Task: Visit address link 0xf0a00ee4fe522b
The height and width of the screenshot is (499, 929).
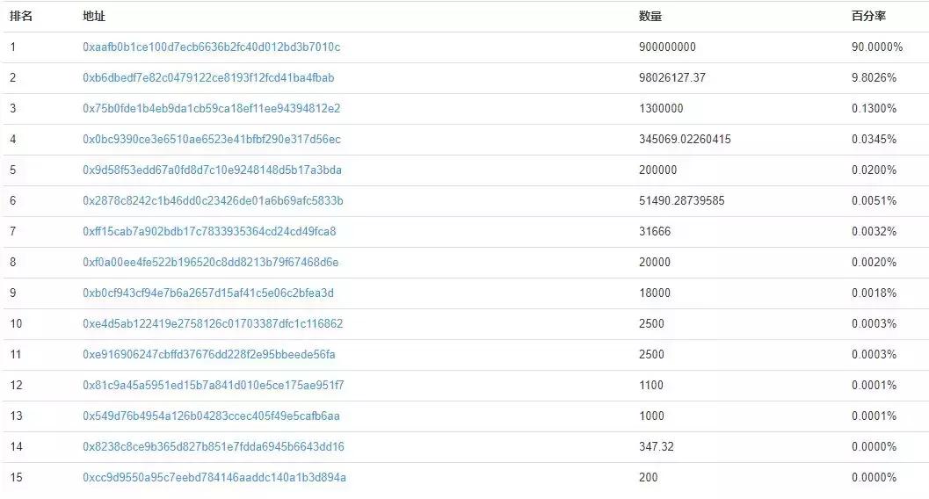Action: 211,263
